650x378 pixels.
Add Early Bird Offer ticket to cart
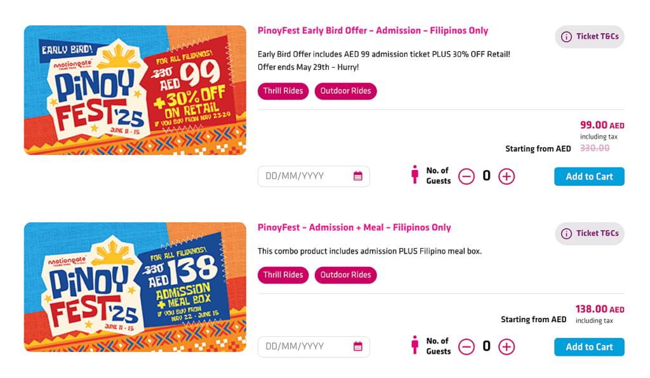tap(589, 176)
